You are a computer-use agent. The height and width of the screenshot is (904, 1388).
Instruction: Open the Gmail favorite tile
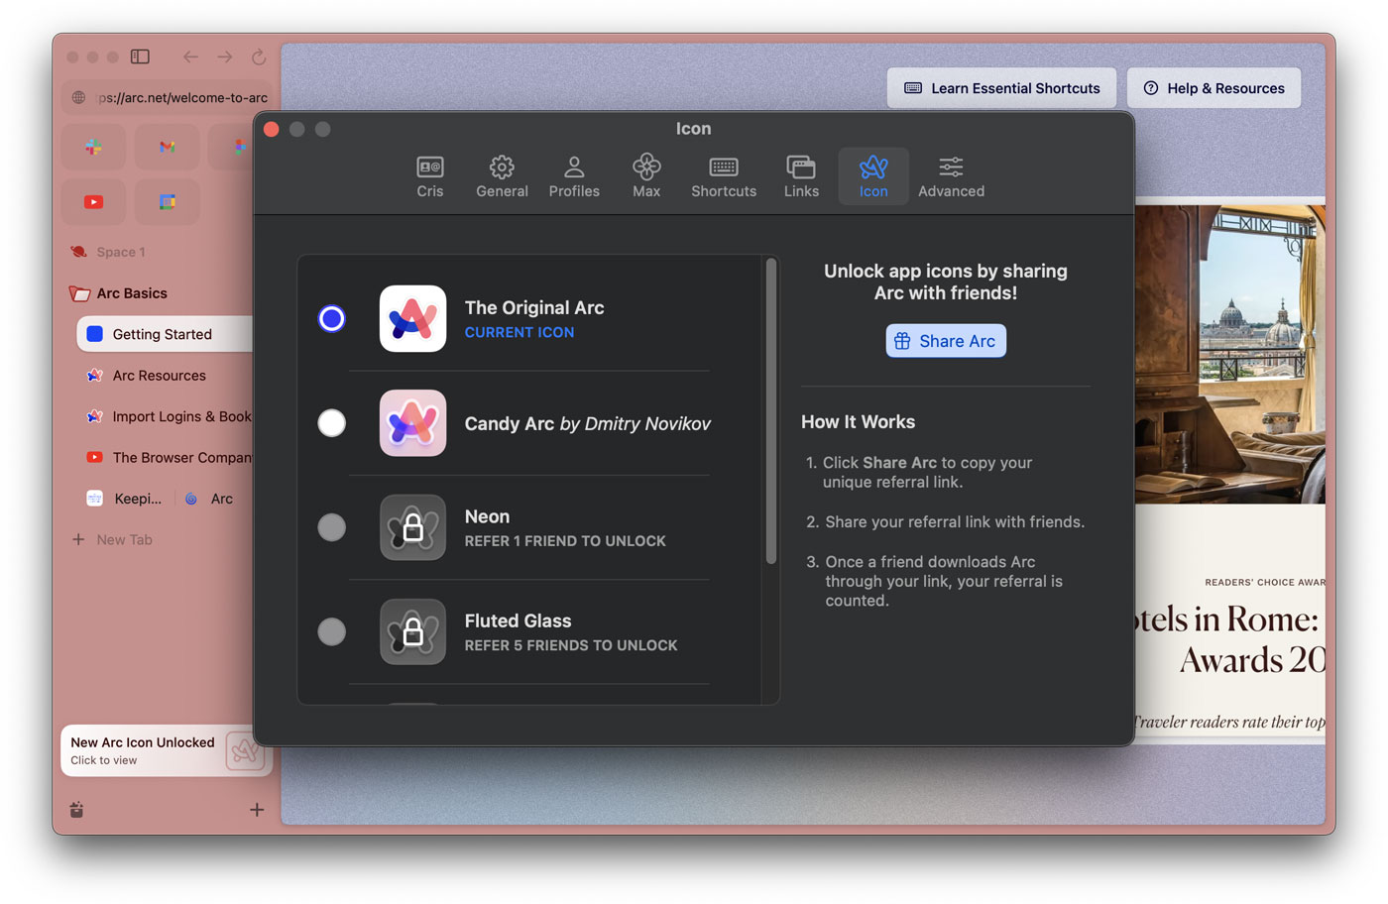click(167, 147)
